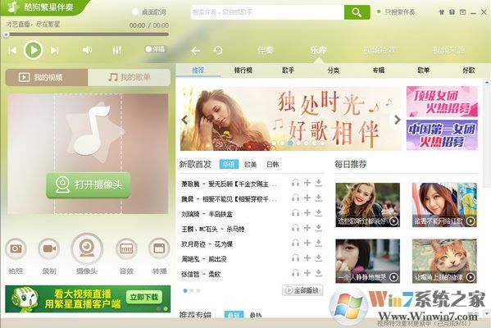Download the 爱无反顾 song

tap(319, 183)
